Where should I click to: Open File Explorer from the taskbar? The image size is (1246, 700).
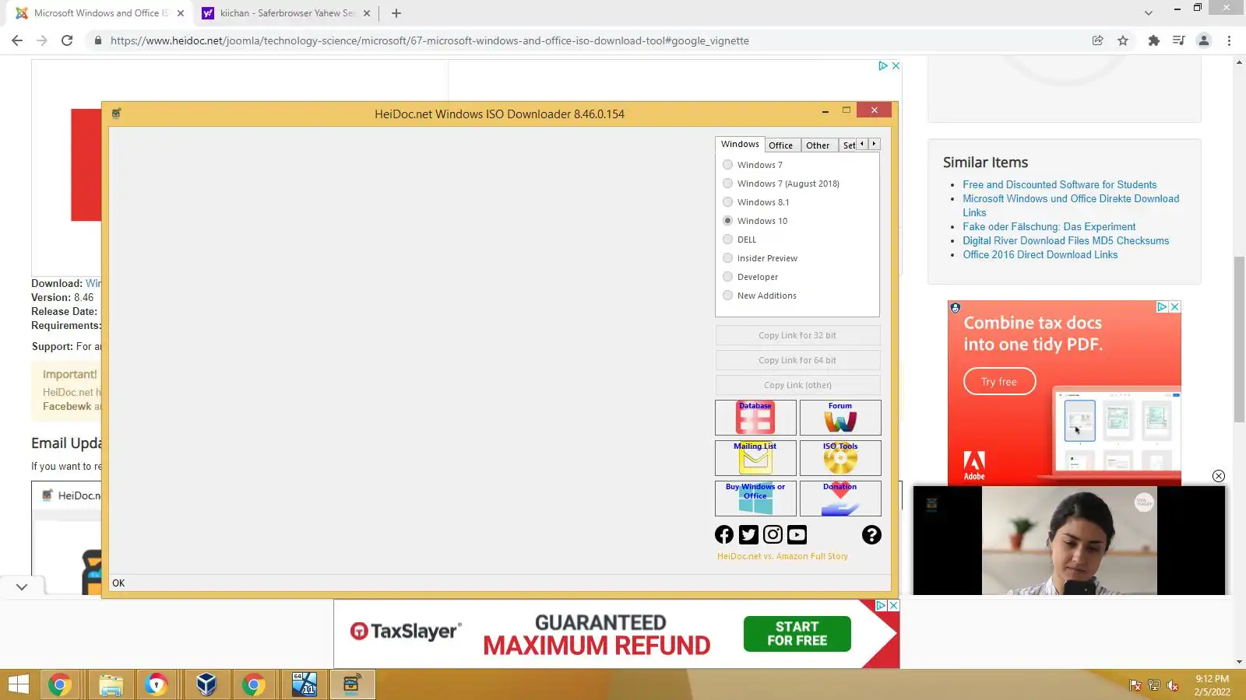point(111,684)
